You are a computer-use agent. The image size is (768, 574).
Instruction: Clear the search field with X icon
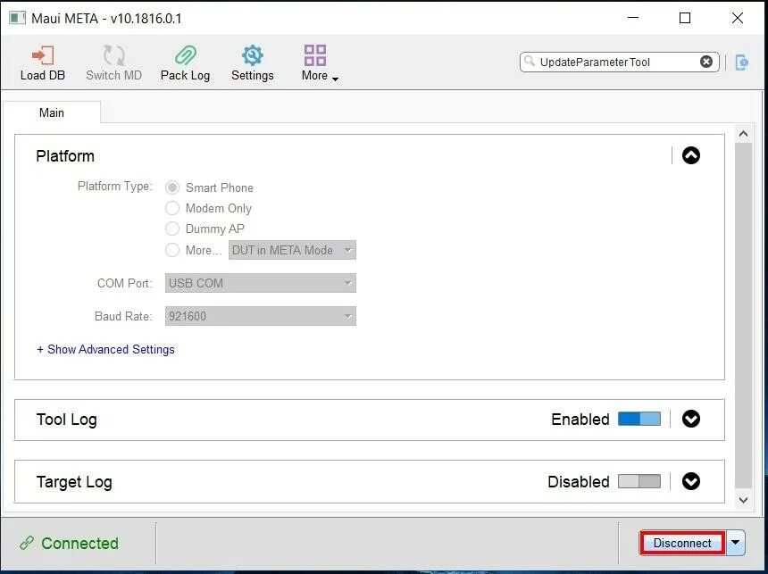pos(705,62)
